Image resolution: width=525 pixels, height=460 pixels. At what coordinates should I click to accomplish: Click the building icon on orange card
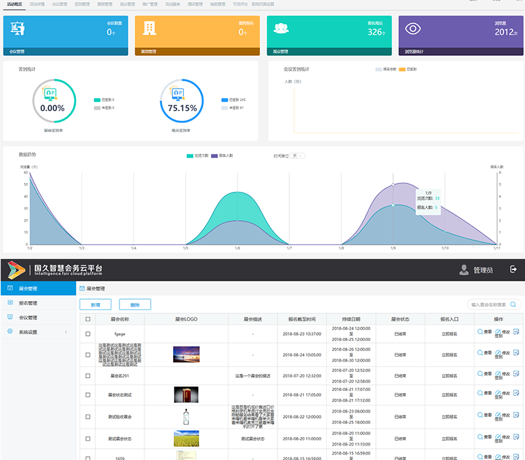click(150, 28)
